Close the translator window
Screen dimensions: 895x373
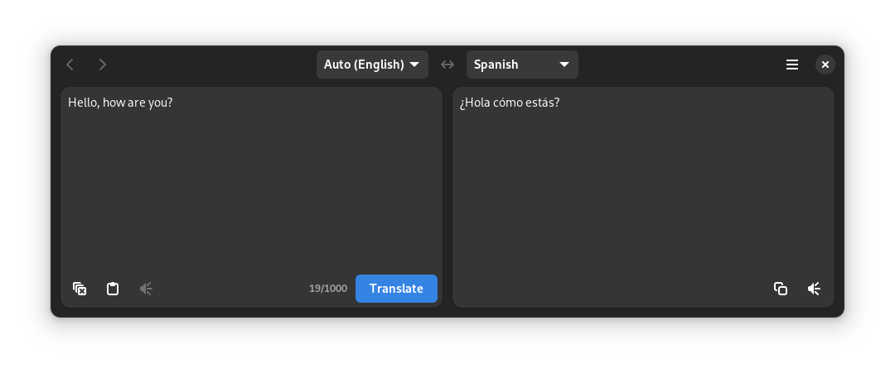[x=825, y=65]
